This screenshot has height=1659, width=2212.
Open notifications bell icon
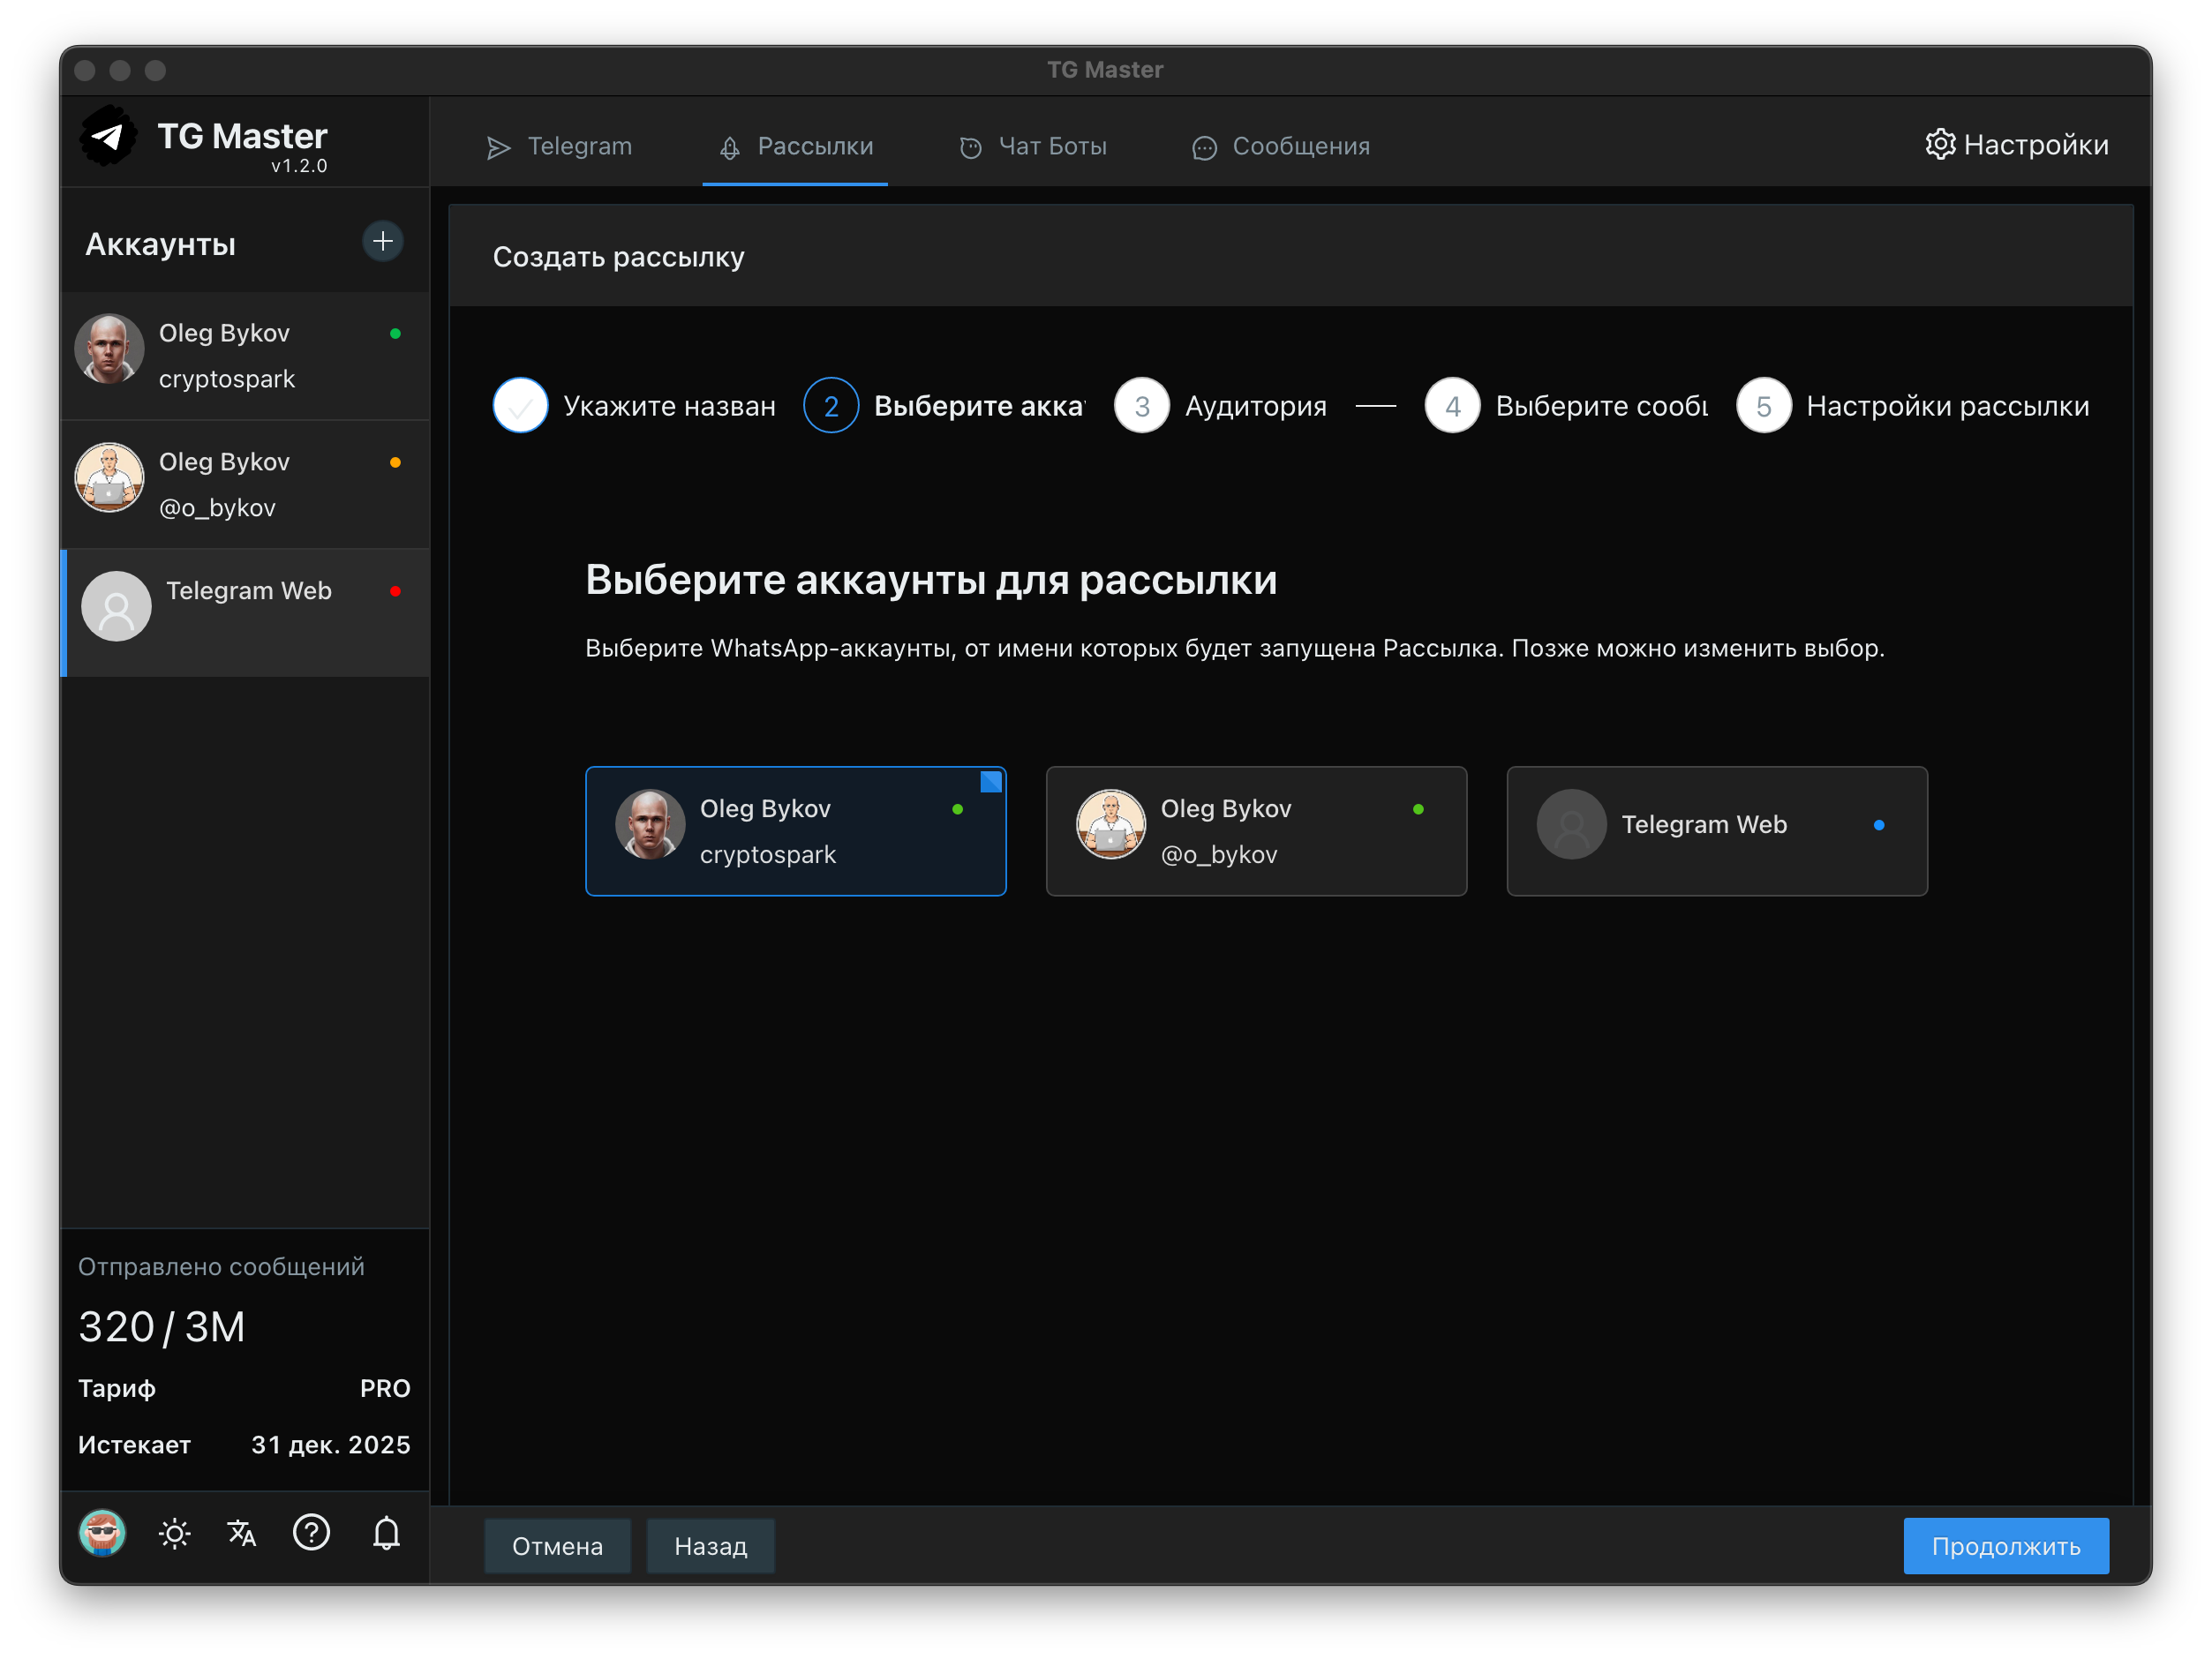coord(386,1533)
